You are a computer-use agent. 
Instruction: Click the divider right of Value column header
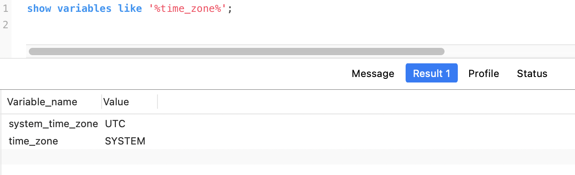coord(157,102)
